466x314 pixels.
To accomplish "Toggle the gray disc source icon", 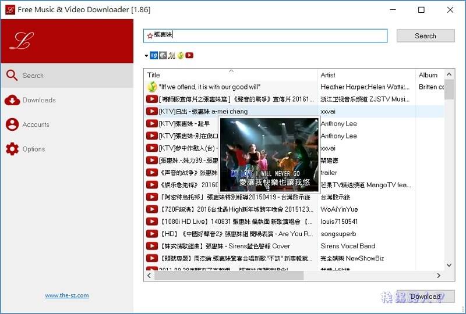I will 163,55.
